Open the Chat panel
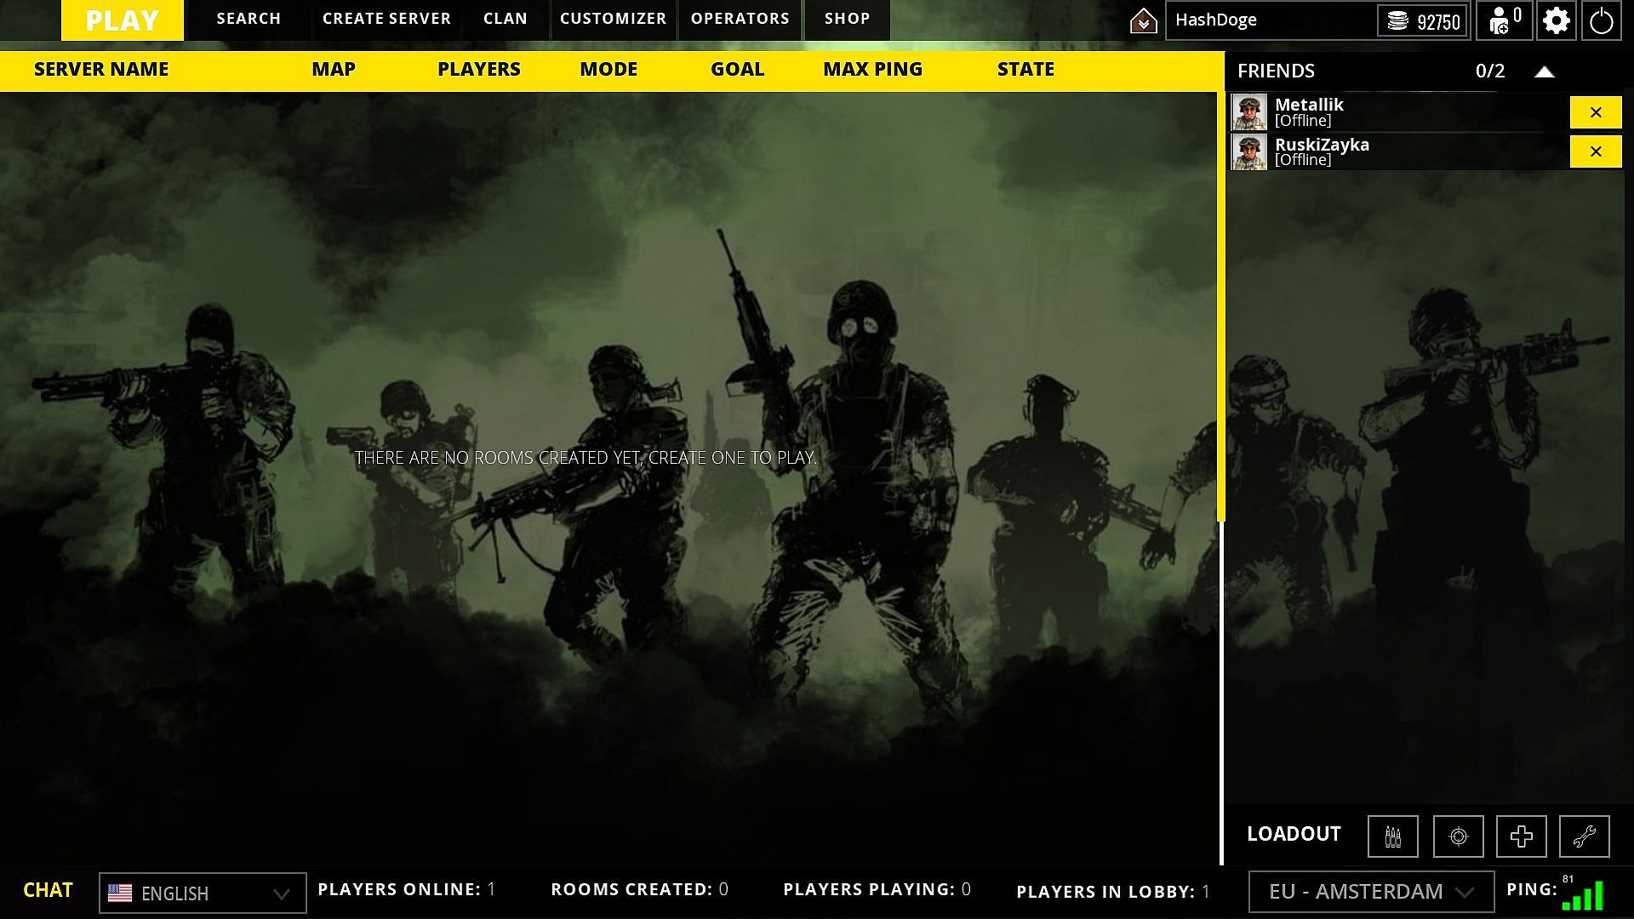 tap(48, 890)
